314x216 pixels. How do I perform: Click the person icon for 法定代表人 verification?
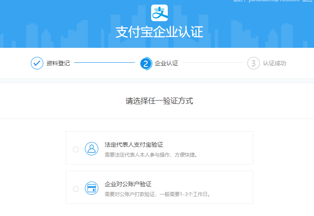[92, 149]
